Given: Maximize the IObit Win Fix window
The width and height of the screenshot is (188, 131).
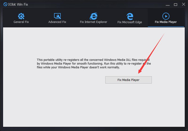Looking at the screenshot, I should point(176,5).
